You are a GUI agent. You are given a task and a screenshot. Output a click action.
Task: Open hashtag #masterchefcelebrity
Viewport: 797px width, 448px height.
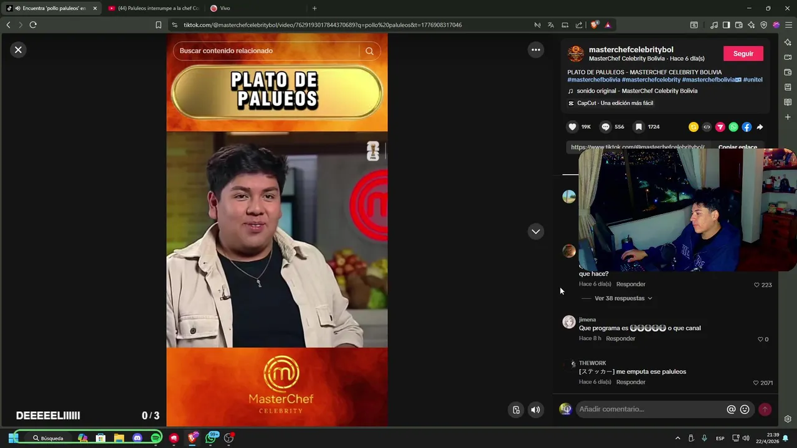point(651,80)
